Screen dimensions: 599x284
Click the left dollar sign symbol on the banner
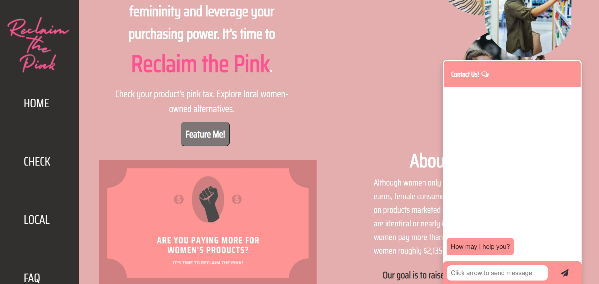point(179,199)
